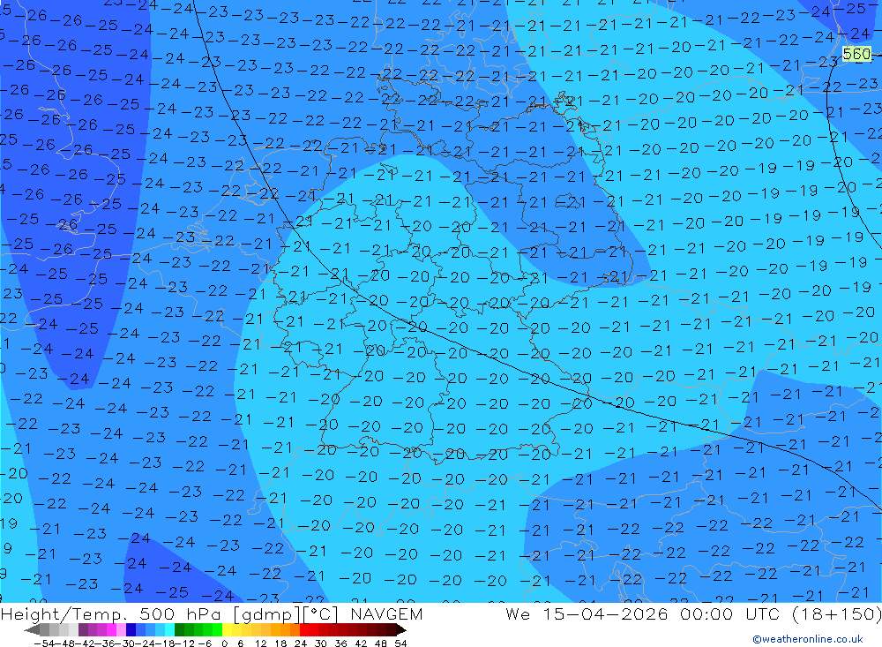Pick the dark blue legend swatch at -30
Viewport: 882px width, 647px height.
[131, 630]
